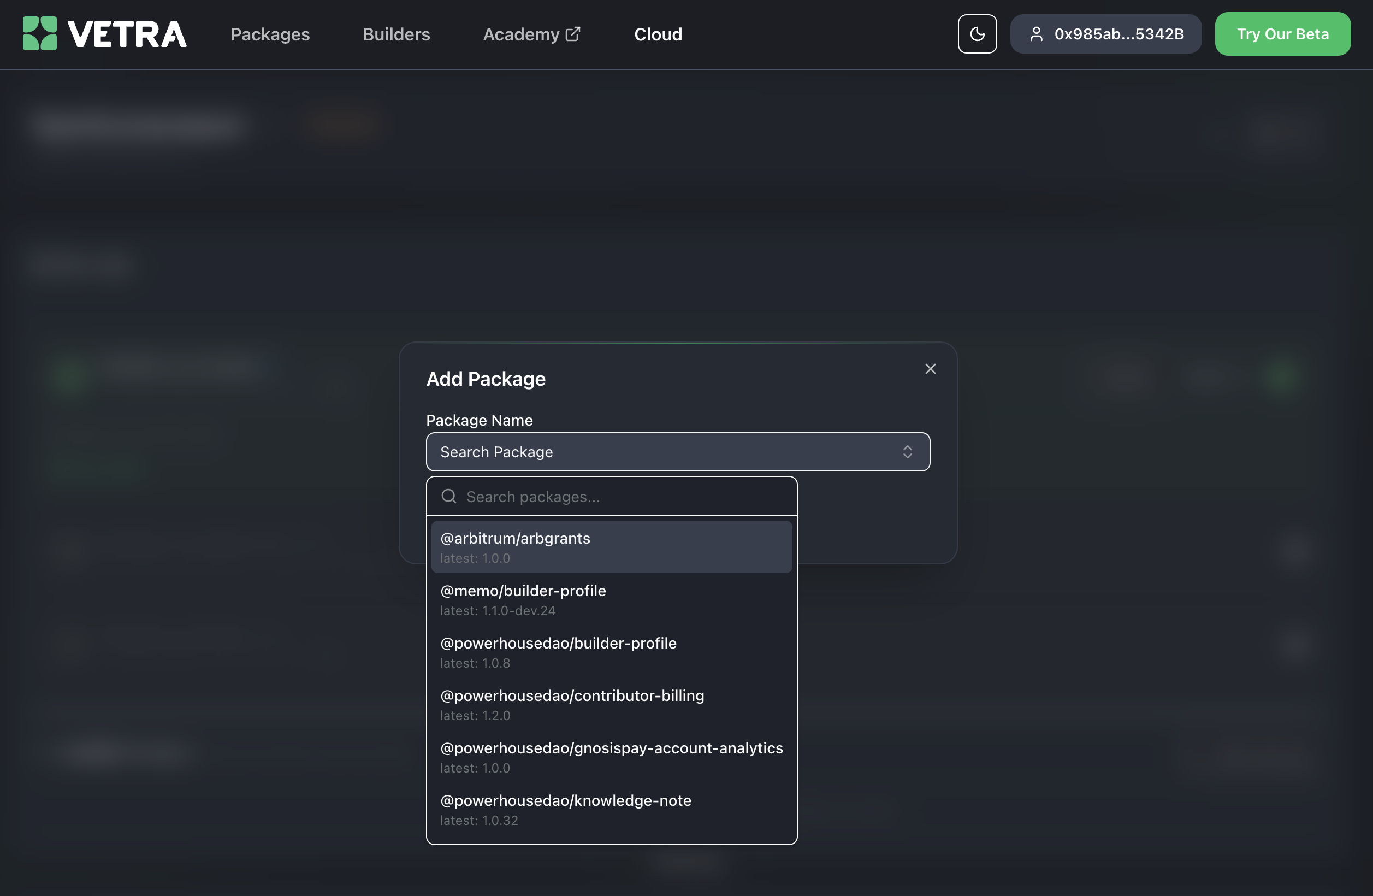The width and height of the screenshot is (1373, 896).
Task: Focus the Search packages input field
Action: pos(612,496)
